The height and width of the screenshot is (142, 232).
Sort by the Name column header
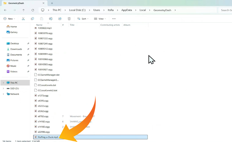pos(39,25)
